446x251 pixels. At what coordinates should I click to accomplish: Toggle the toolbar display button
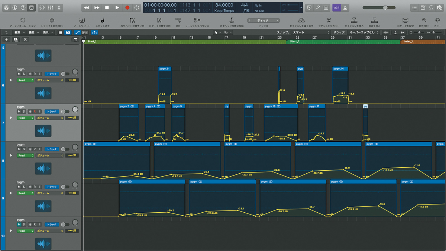[x=32, y=7]
